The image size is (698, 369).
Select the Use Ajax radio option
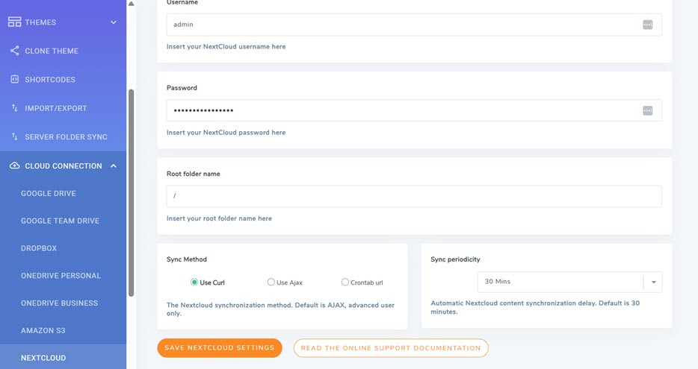[x=271, y=283]
